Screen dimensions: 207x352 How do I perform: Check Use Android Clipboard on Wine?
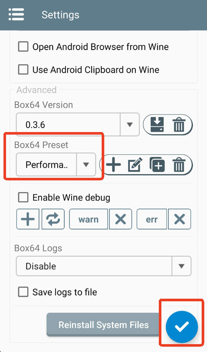pyautogui.click(x=23, y=69)
